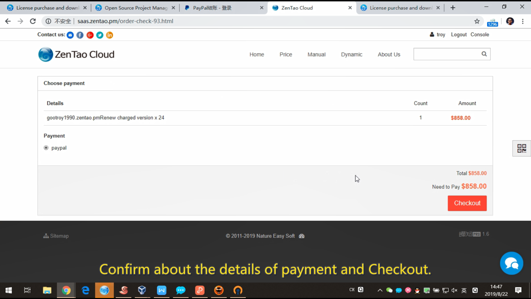
Task: Open the About Us menu item
Action: coord(389,55)
